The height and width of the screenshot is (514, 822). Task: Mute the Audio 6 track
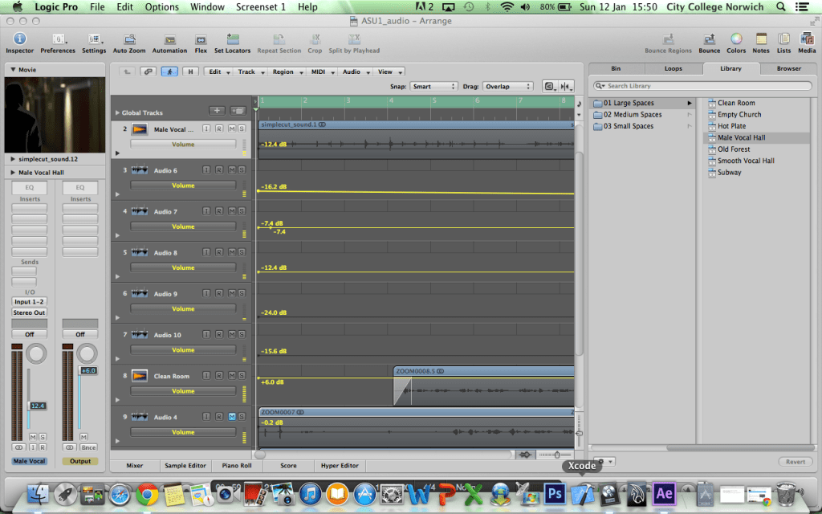234,169
